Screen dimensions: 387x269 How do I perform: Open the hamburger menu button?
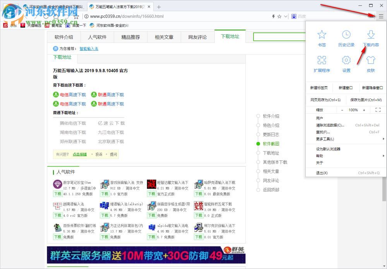click(381, 16)
